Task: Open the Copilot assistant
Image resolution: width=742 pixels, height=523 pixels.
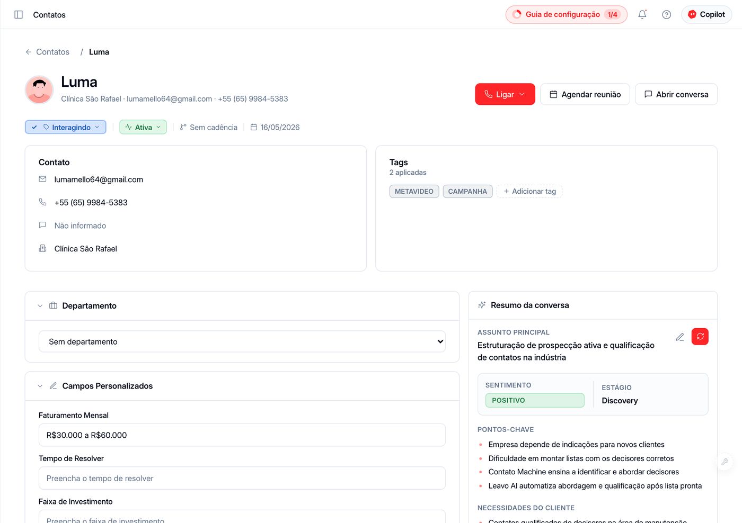Action: coord(706,15)
